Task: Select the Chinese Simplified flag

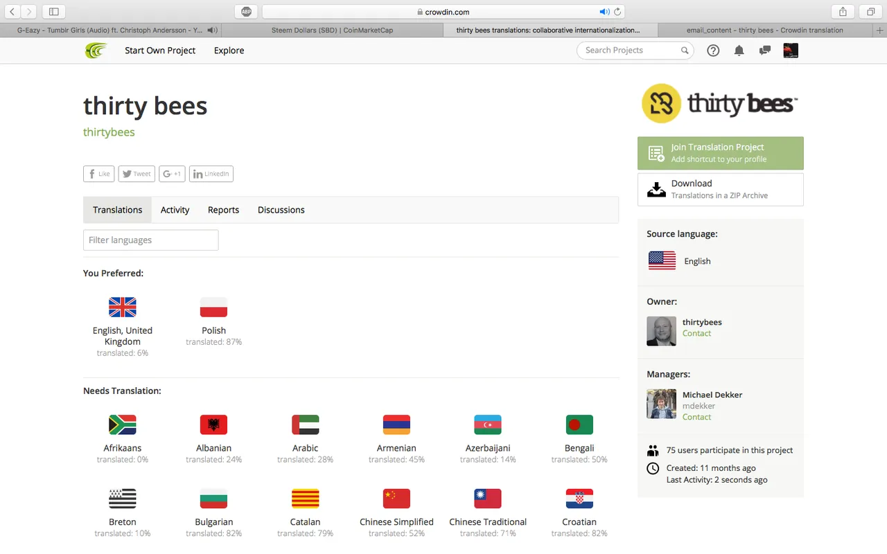Action: pyautogui.click(x=396, y=499)
